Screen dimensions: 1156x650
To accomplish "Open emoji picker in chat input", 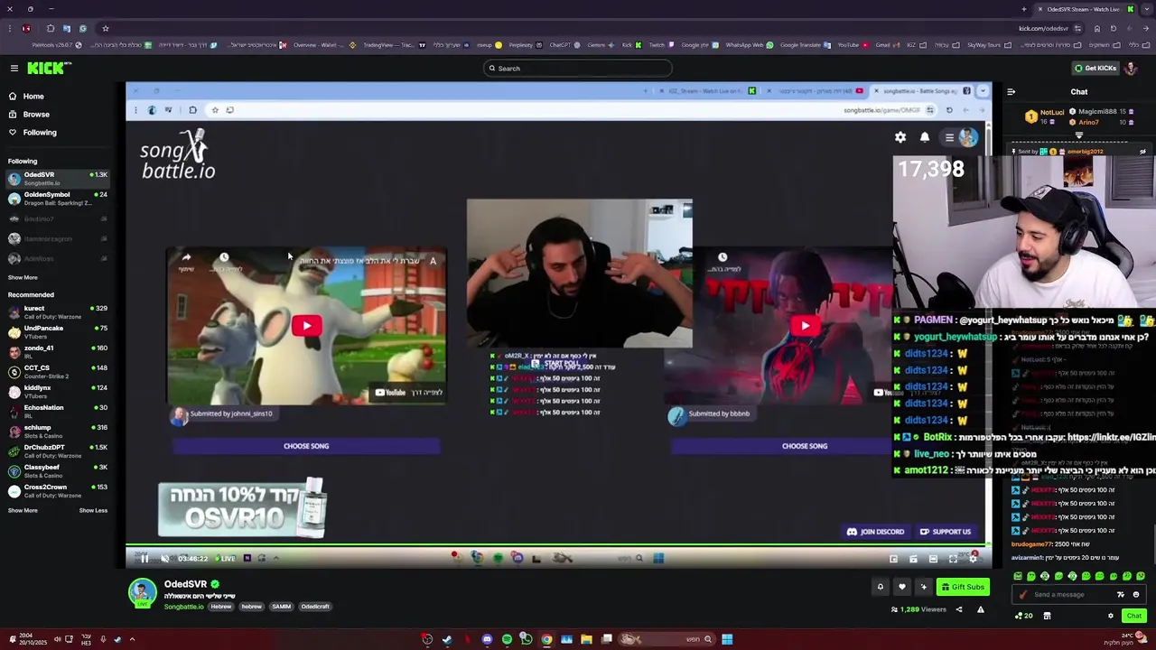I will (x=1136, y=595).
